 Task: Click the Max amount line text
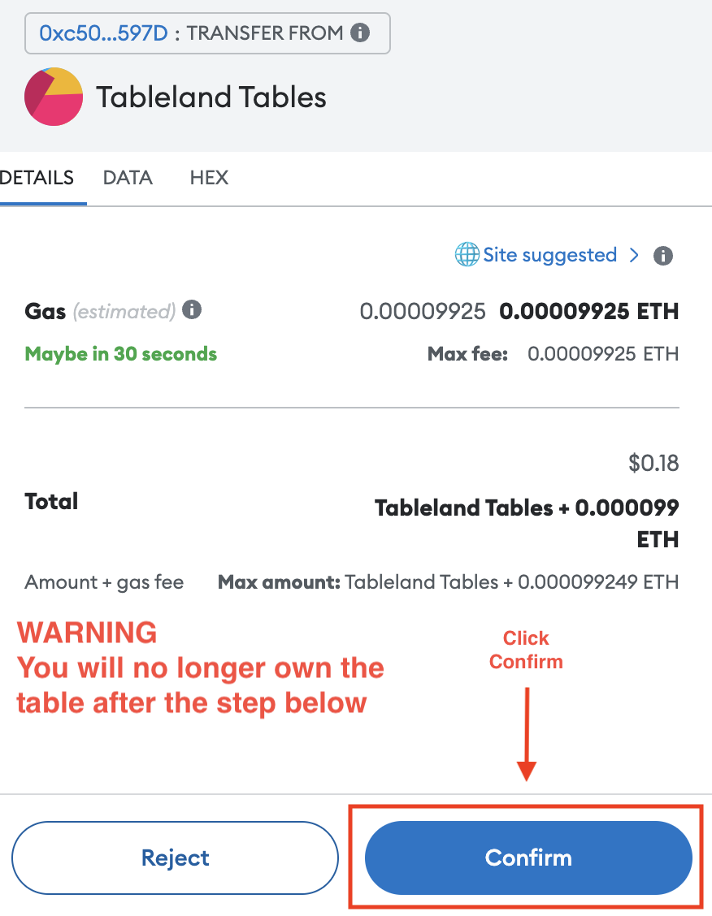[x=448, y=582]
